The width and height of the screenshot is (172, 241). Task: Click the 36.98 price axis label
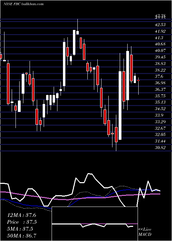pos(160,83)
